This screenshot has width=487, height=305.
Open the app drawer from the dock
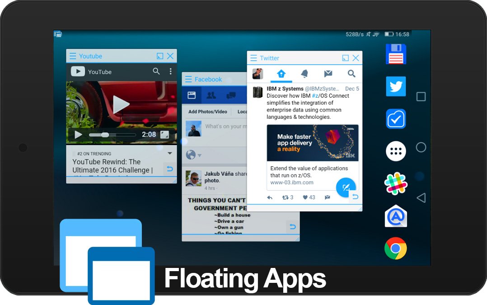point(396,151)
